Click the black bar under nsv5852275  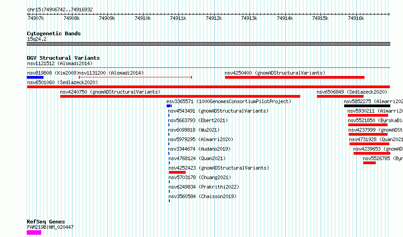point(367,106)
